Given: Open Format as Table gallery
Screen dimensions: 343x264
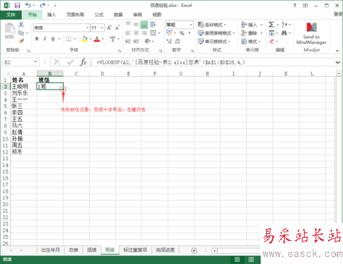Looking at the screenshot, I should coord(216,34).
